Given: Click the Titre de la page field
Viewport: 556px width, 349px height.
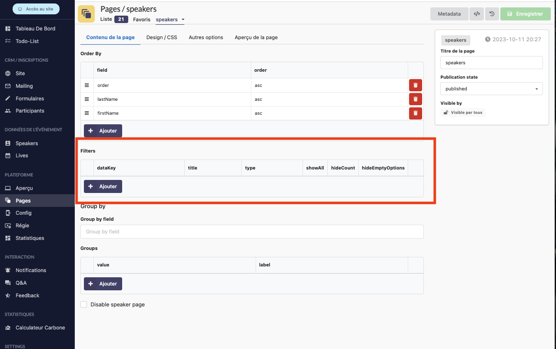Looking at the screenshot, I should pos(491,63).
